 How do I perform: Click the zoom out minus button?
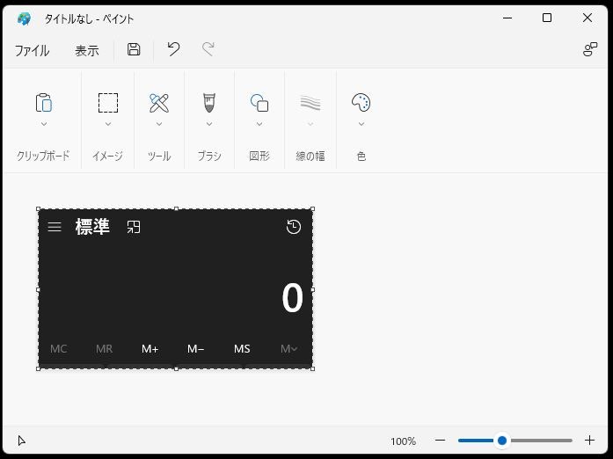click(x=441, y=441)
